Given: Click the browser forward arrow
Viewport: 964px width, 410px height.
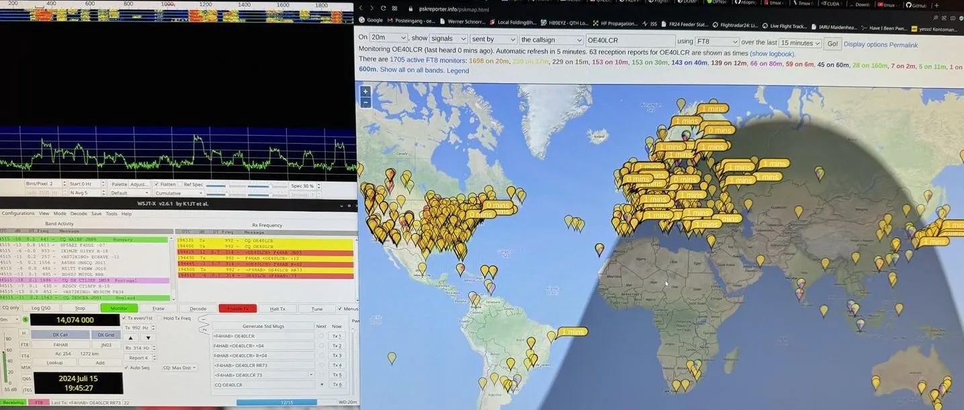Looking at the screenshot, I should (x=372, y=8).
